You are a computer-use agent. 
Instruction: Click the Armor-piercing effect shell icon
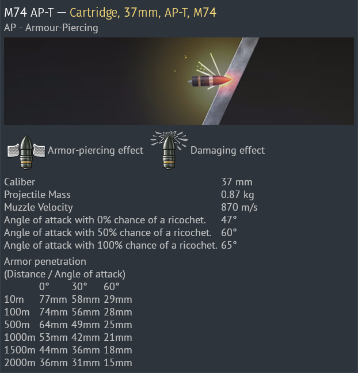[x=26, y=152]
